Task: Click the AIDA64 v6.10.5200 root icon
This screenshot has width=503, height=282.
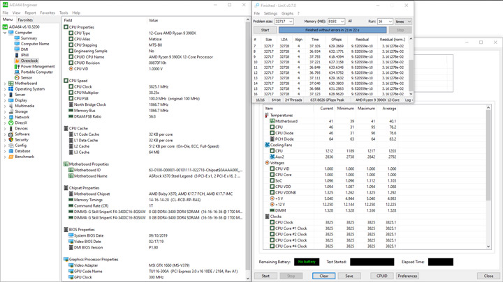Action: [5, 27]
